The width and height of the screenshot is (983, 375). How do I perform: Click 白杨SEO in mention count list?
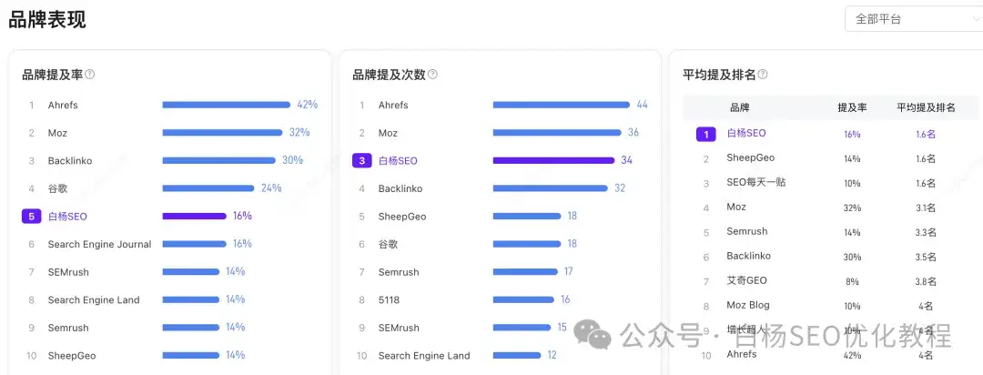coord(398,161)
